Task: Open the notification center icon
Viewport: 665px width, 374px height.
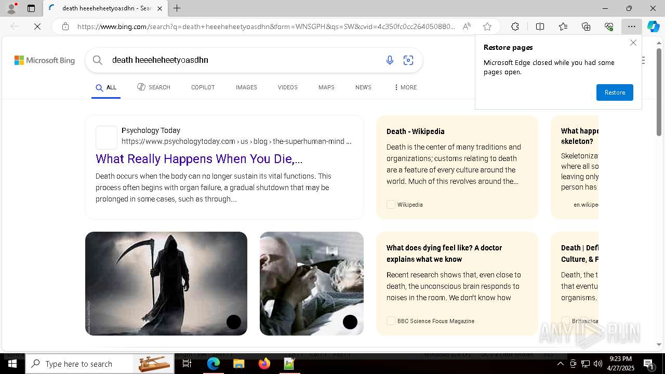Action: 649,364
